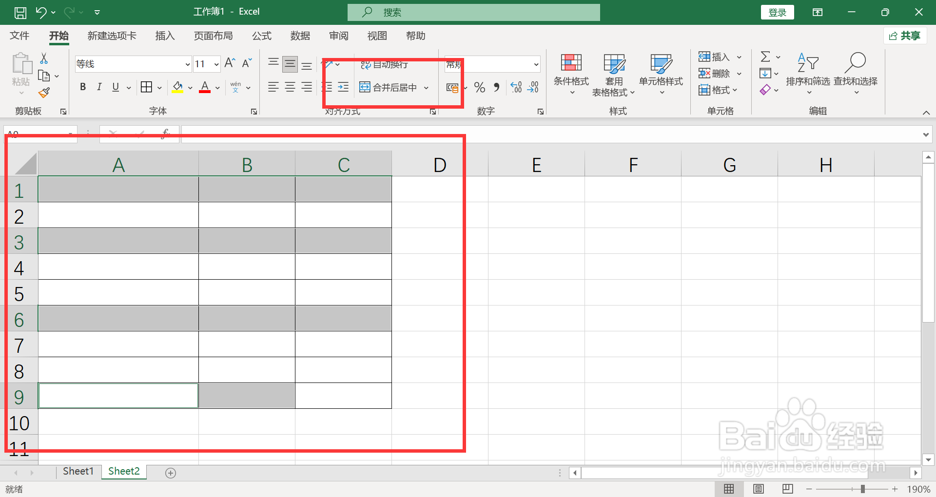Collapse the ribbon with the arrow
Image resolution: width=936 pixels, height=497 pixels.
926,113
